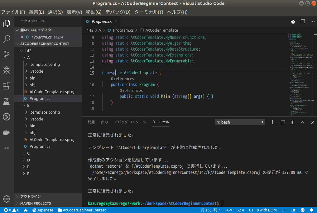Close Program.cs in open editors list
This screenshot has height=213, width=317.
click(22, 37)
